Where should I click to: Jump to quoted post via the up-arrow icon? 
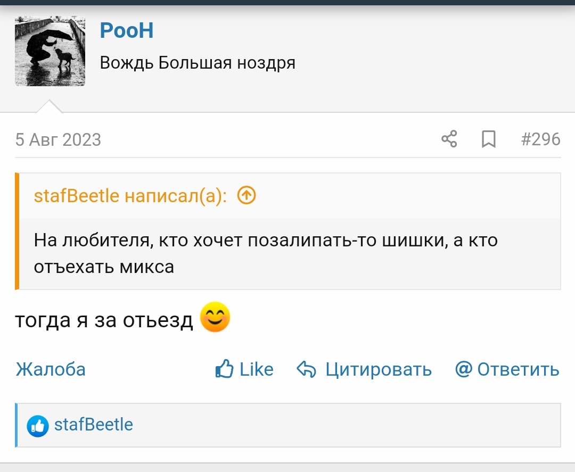[x=247, y=195]
